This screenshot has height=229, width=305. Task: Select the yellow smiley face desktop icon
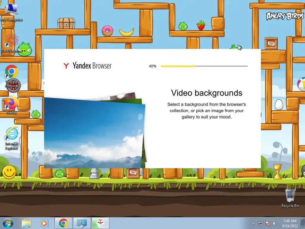pyautogui.click(x=9, y=172)
